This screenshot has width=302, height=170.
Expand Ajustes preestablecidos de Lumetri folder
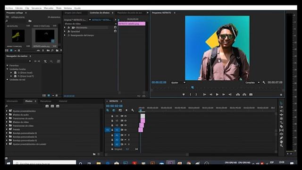[x=7, y=144]
